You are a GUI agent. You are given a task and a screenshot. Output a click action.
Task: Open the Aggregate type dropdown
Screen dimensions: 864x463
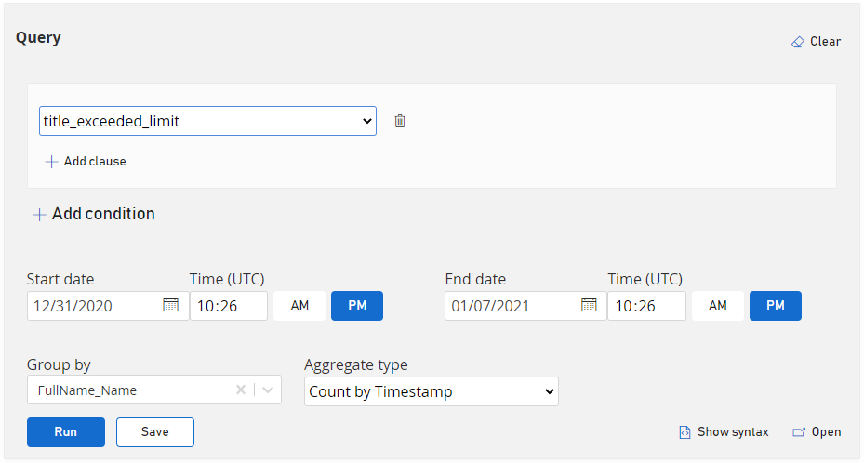(x=432, y=391)
